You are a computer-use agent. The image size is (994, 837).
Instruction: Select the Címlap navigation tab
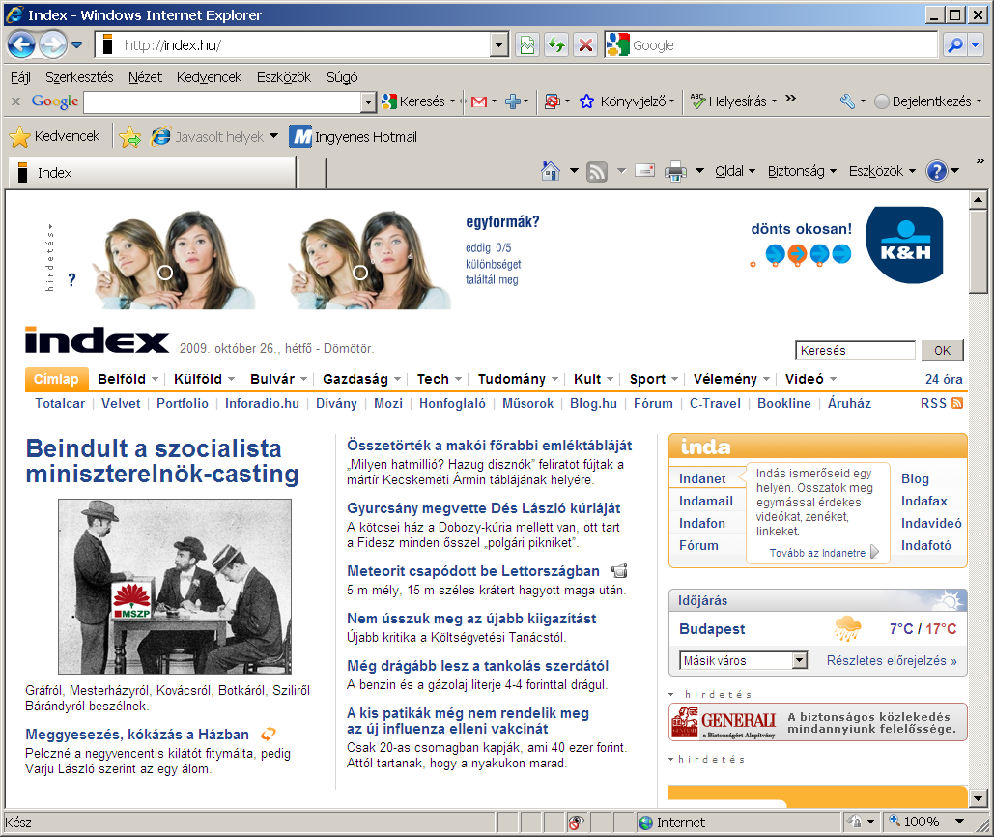(56, 379)
